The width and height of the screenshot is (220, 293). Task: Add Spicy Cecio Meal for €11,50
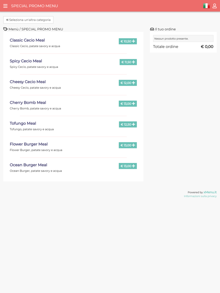(128, 62)
